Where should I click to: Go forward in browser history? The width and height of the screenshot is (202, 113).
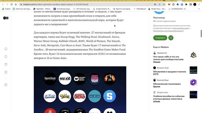pyautogui.click(x=7, y=4)
